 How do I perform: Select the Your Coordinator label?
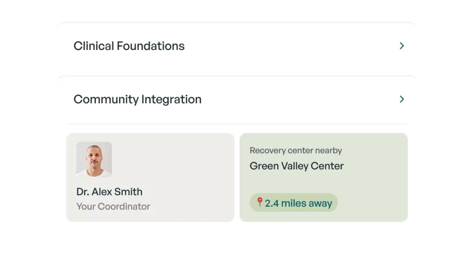(x=113, y=206)
